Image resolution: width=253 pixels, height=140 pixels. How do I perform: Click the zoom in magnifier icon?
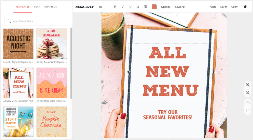248,85
